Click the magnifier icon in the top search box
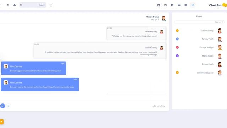Viewport: 227px width, 128px height. pos(21,5)
